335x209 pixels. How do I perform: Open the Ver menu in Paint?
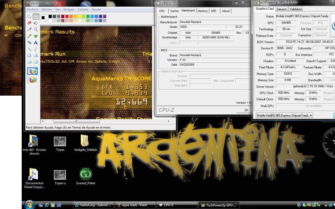[58, 9]
